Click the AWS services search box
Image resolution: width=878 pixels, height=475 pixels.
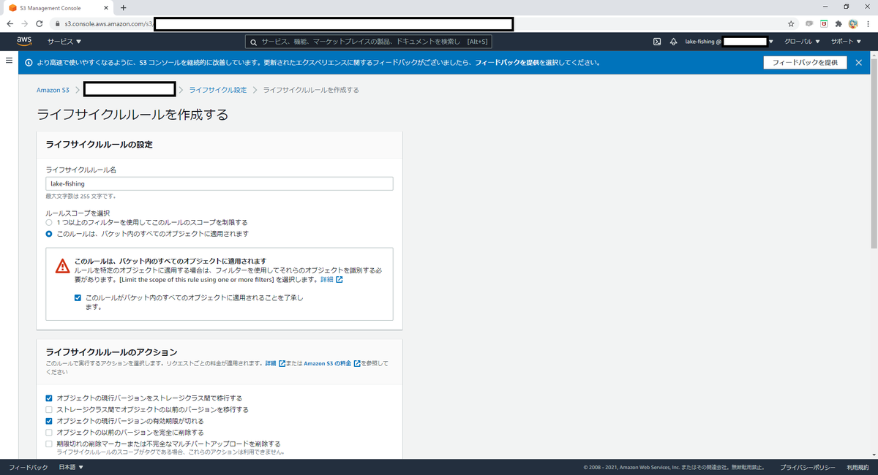coord(368,42)
